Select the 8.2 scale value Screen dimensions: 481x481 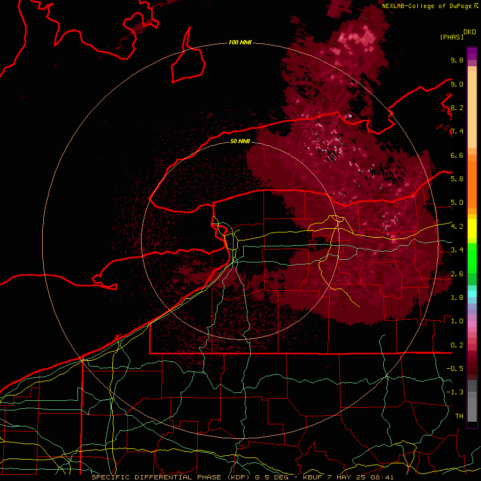tap(457, 107)
